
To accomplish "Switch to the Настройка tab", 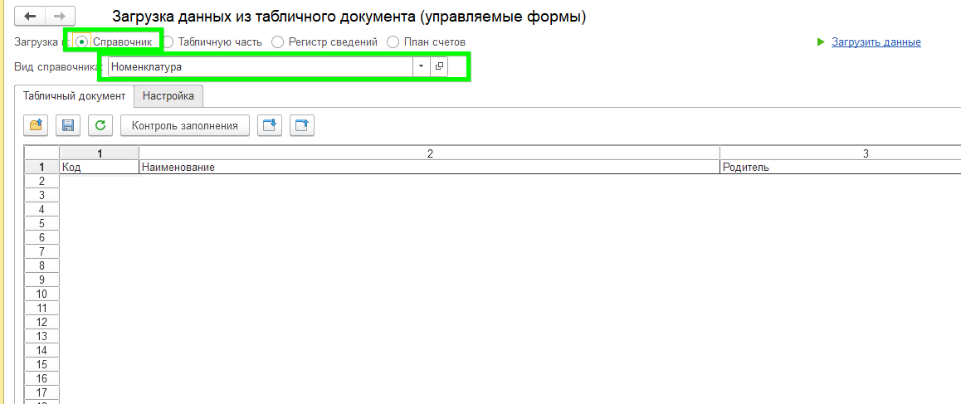I will point(168,95).
